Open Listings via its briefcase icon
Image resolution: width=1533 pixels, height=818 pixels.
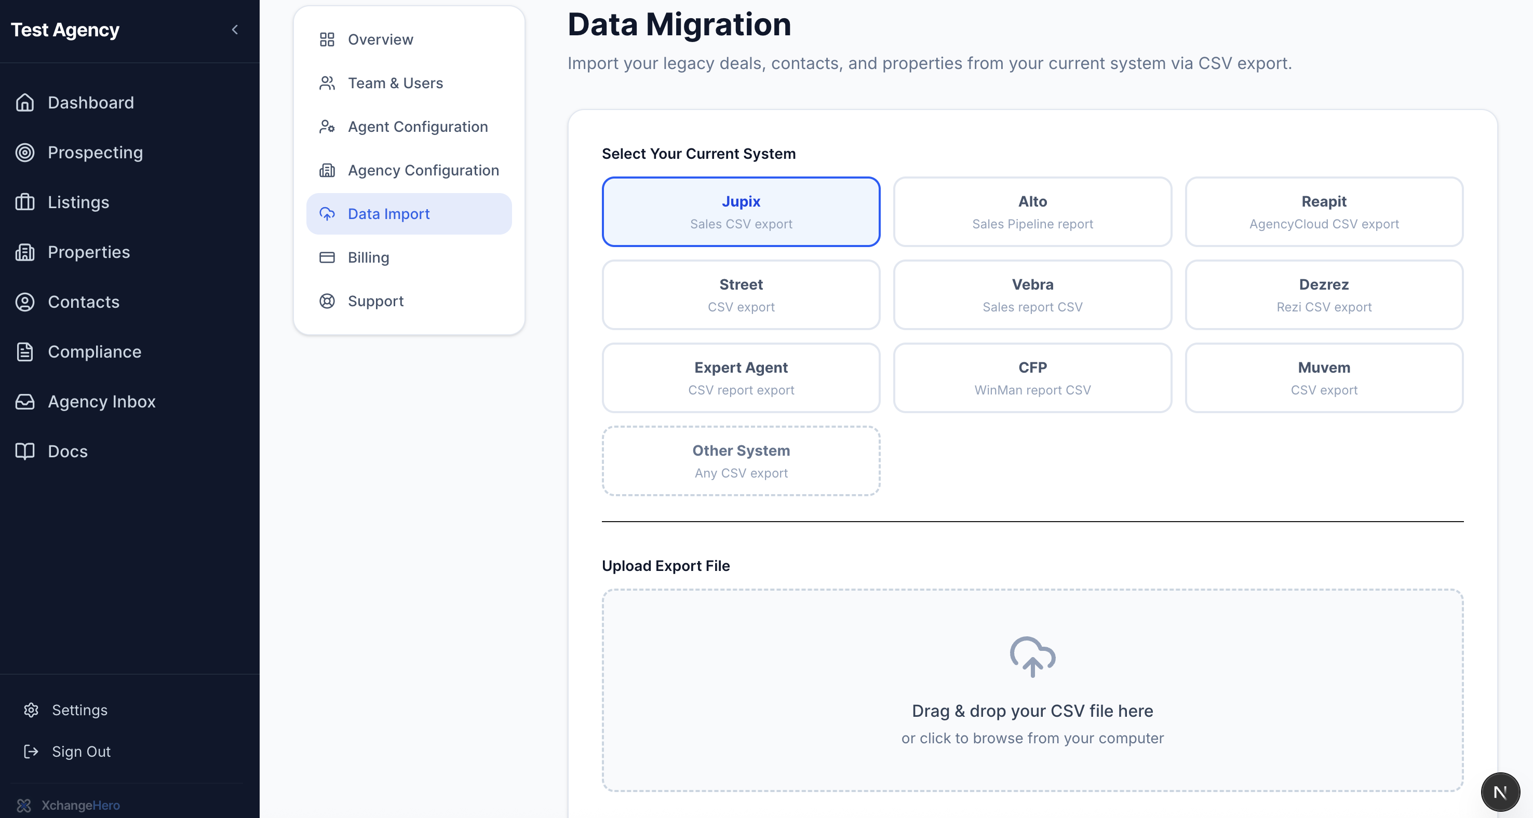[25, 202]
